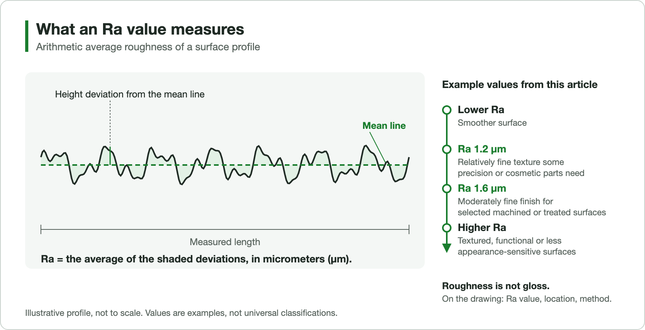Click the Illustrative profile footnote text
Viewport: 645px width, 330px height.
(x=181, y=313)
